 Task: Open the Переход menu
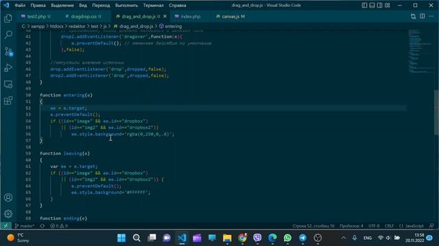point(101,5)
